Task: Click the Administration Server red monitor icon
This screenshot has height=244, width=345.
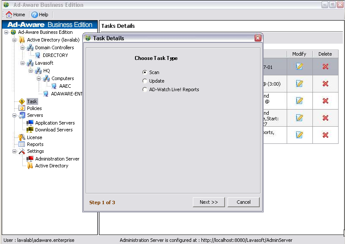Action: pyautogui.click(x=30, y=159)
